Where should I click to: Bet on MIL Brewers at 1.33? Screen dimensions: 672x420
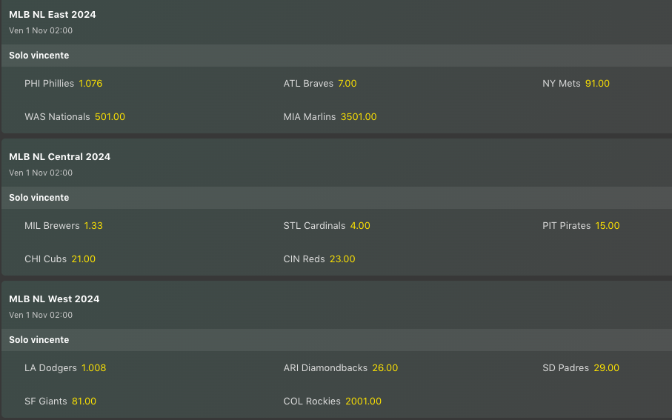click(93, 226)
